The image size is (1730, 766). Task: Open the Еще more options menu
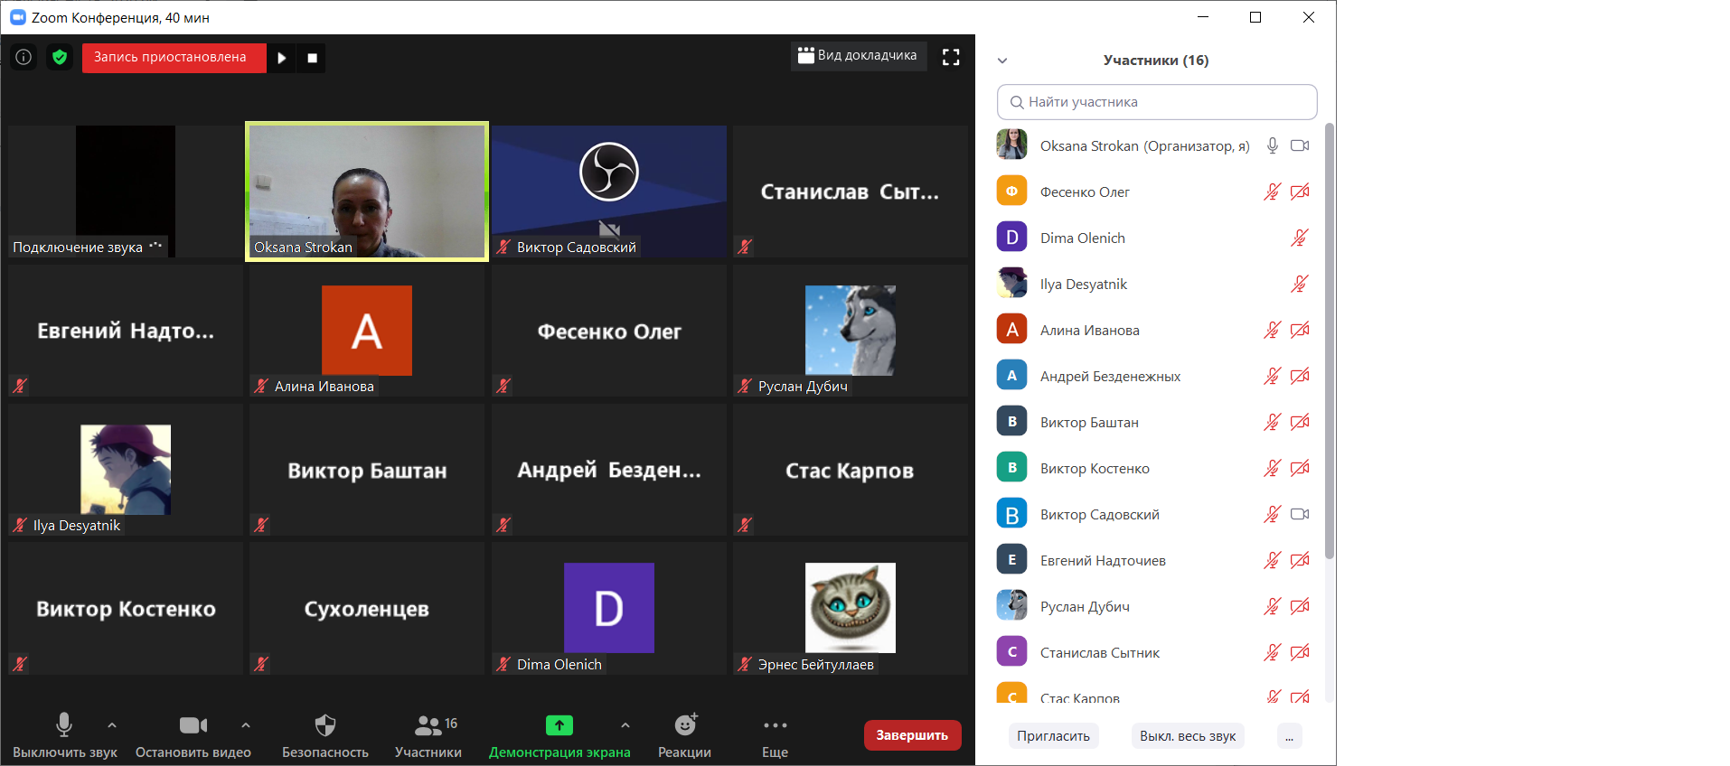(x=775, y=735)
